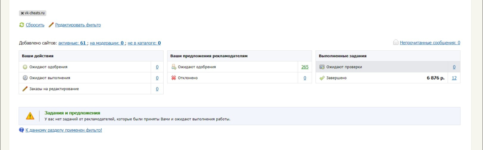Open не в каталоге: 0 link
Screen dimensions: 483x150
point(144,43)
